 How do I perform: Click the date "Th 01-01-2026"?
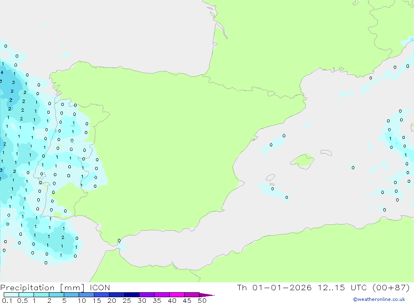tap(274, 287)
